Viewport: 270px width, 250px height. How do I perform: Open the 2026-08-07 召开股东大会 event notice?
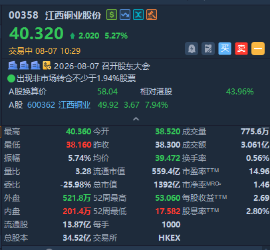[x=102, y=66]
